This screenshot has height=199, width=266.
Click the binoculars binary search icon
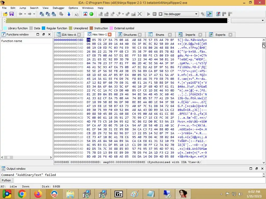[x=54, y=14]
